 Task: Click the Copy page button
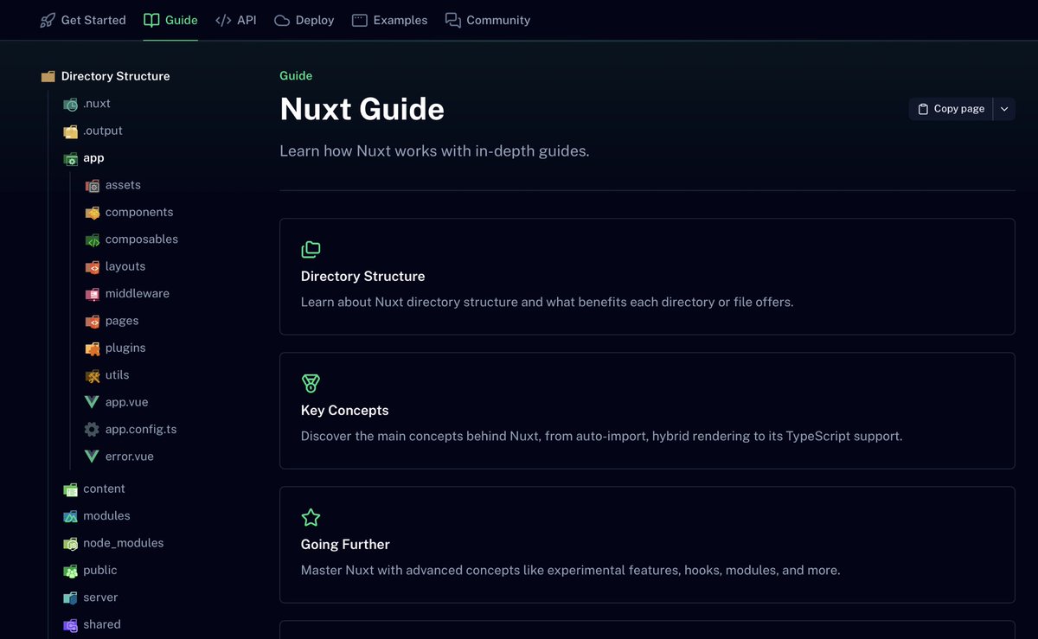click(951, 109)
